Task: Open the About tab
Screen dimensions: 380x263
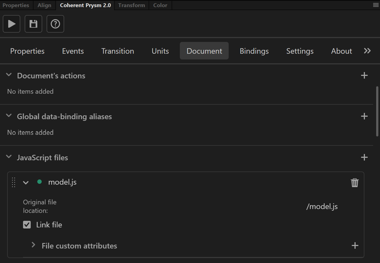Action: [x=342, y=51]
